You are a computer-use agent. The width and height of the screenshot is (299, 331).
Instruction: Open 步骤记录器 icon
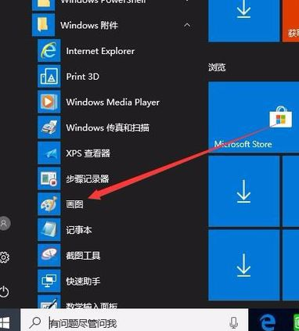pos(49,178)
